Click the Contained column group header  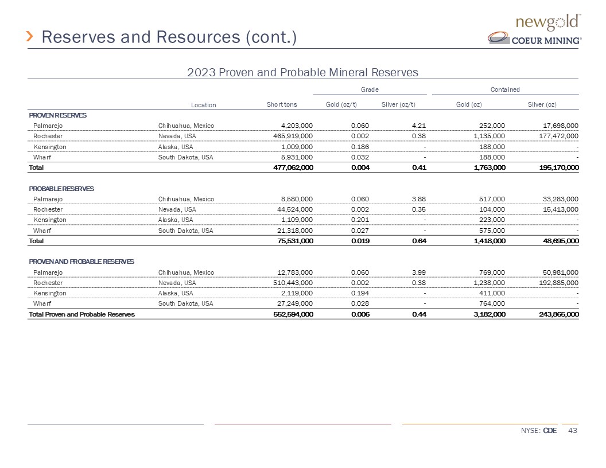505,89
